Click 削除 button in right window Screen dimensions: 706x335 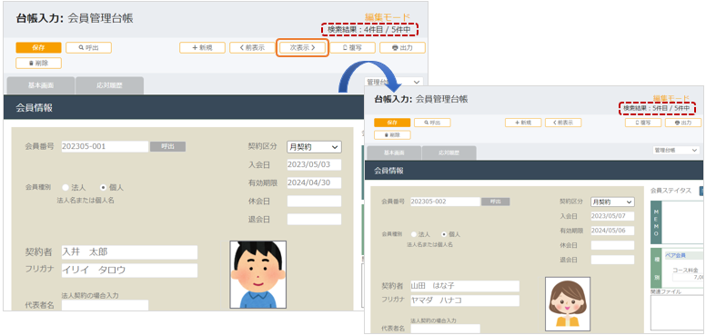coord(392,135)
